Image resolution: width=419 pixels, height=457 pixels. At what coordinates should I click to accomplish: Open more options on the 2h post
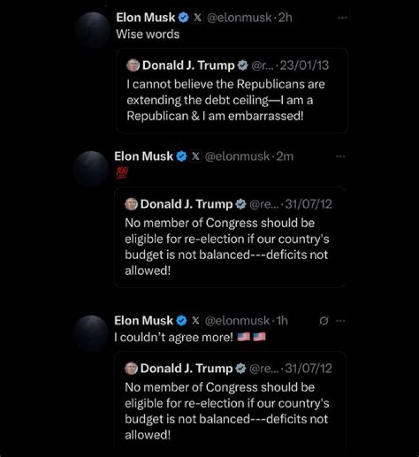(x=342, y=18)
